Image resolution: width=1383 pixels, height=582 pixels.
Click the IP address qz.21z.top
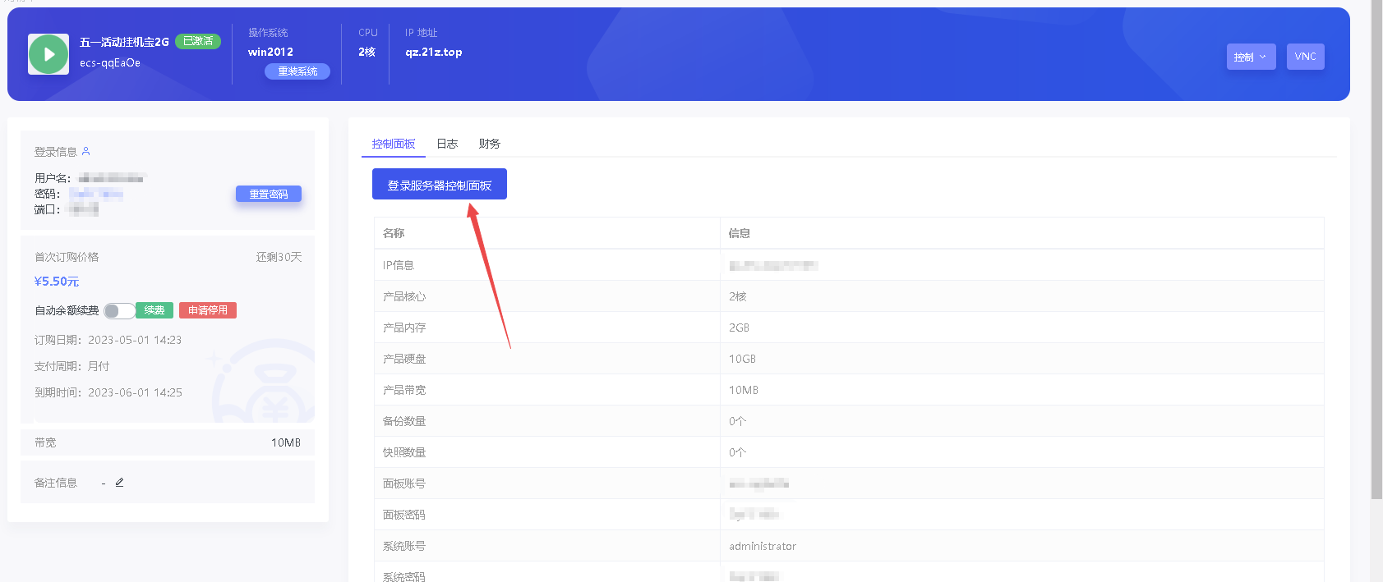[434, 52]
